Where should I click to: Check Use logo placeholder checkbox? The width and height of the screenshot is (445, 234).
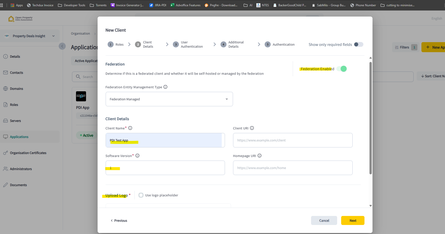click(x=141, y=195)
